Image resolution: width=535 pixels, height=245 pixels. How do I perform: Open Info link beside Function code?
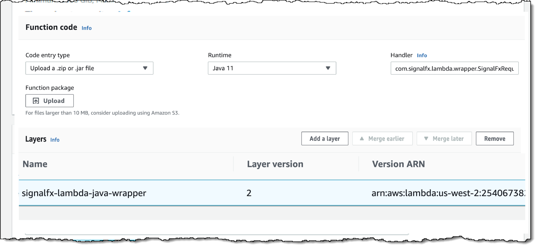86,28
